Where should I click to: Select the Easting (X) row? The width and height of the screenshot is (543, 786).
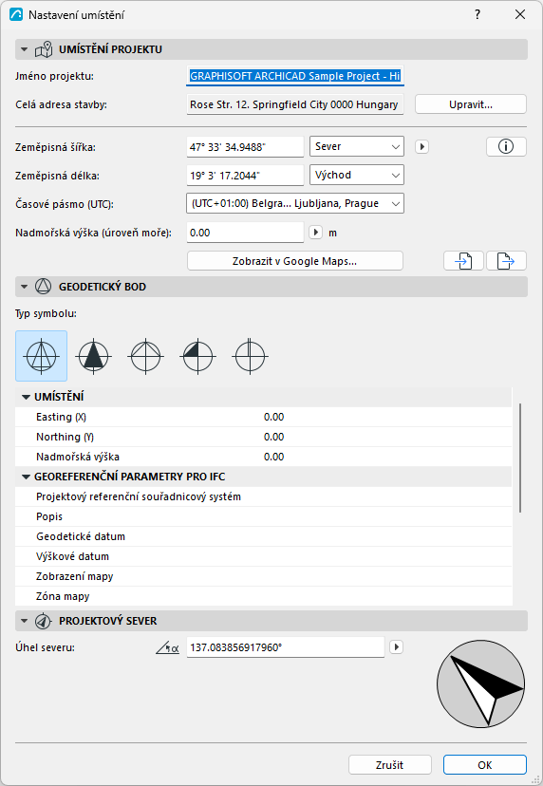click(264, 417)
